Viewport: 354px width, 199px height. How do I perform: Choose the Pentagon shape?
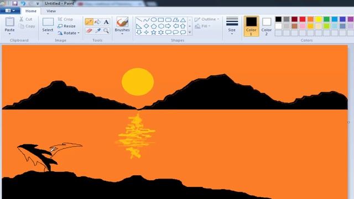[154, 26]
